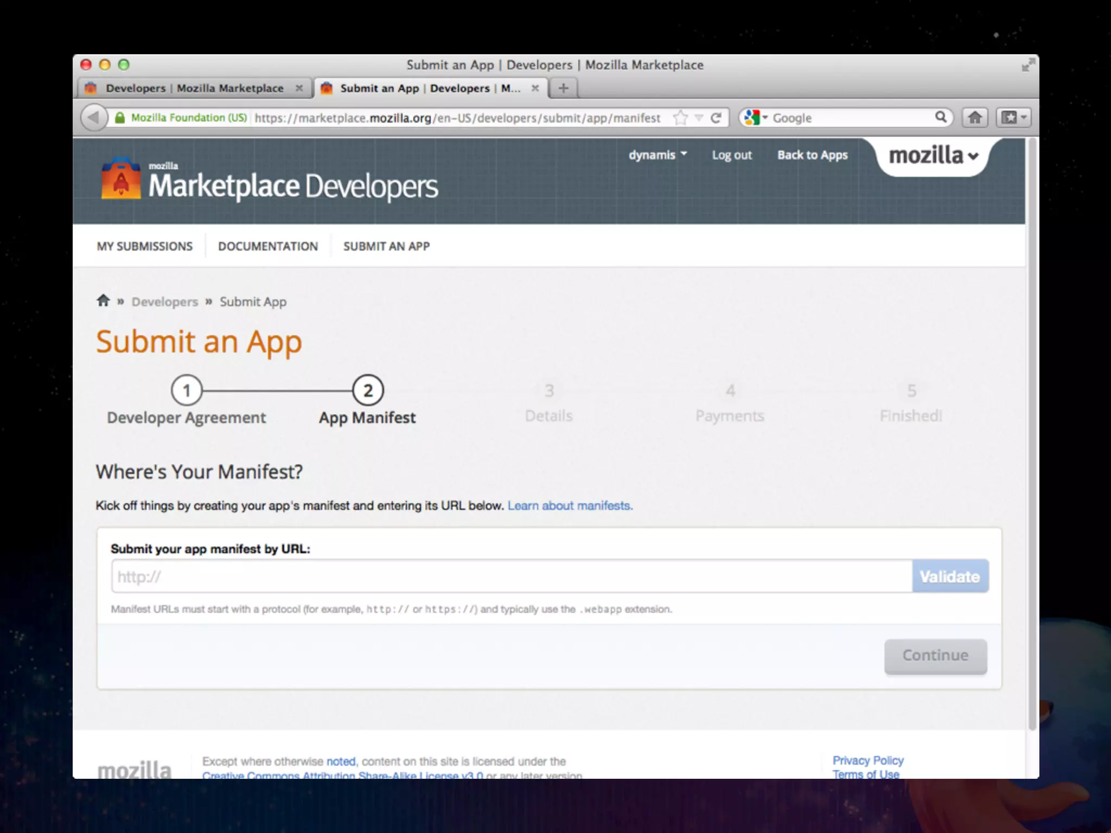Expand the mozilla tab dropdown

pos(933,156)
